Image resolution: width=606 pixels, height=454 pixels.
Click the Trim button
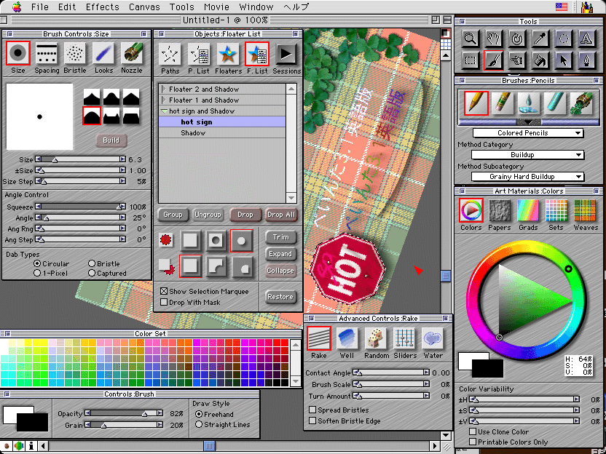pyautogui.click(x=281, y=237)
